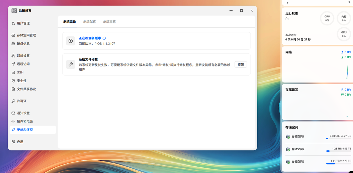Screen dimensions: 353x173
Task: Switch to the 系统配置 tab
Action: click(89, 22)
